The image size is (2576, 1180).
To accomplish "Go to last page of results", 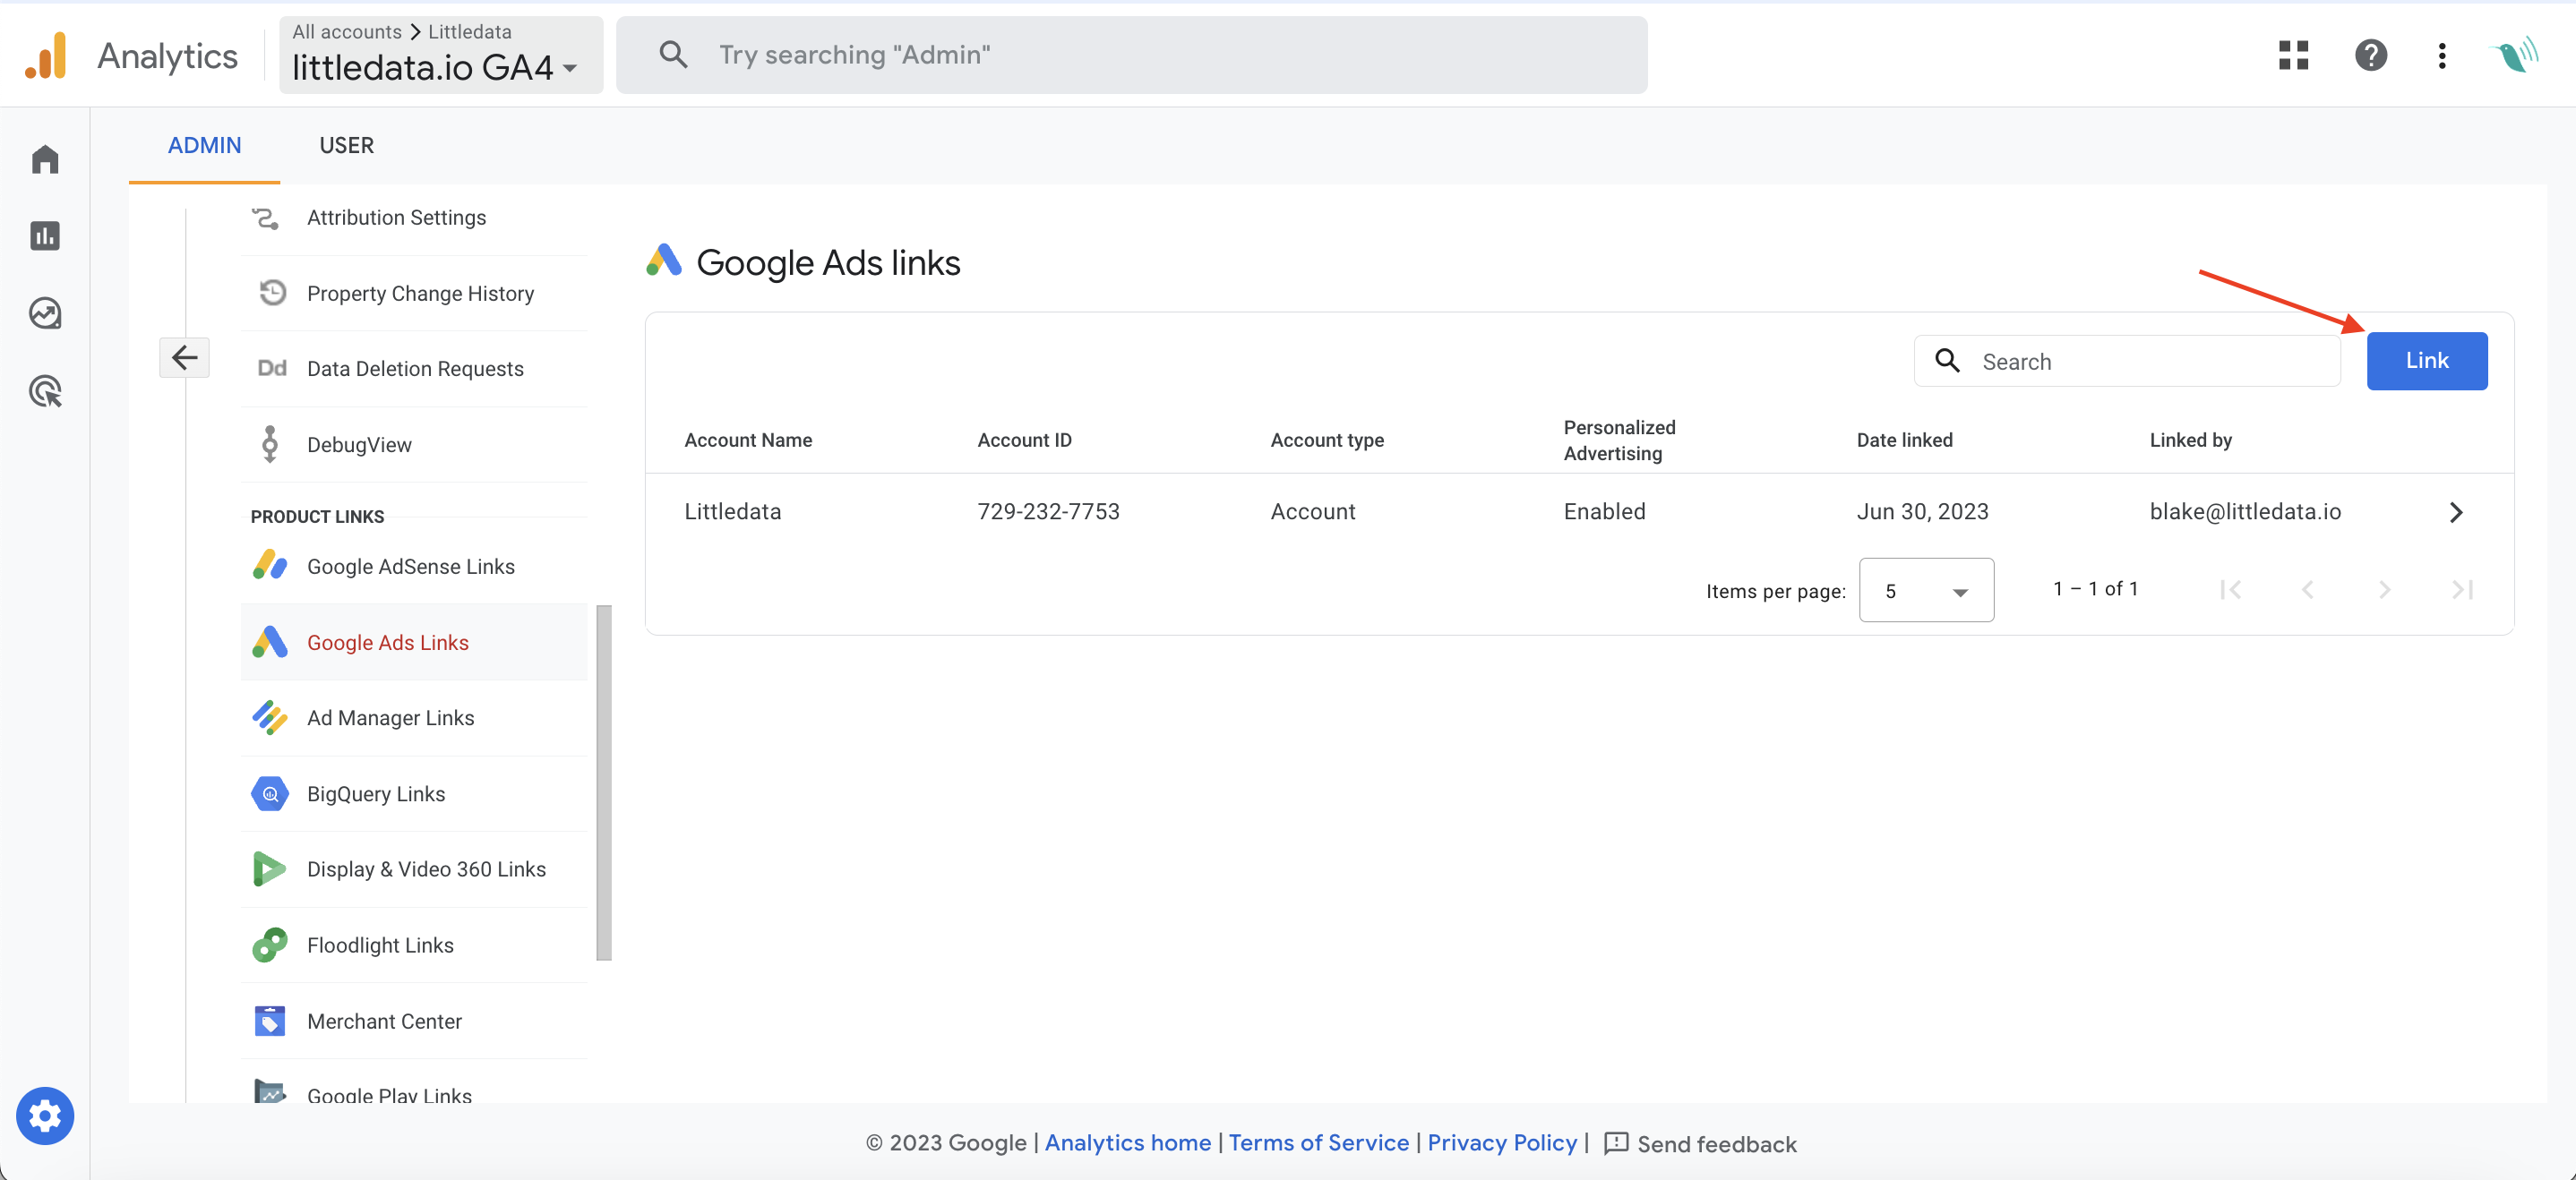I will tap(2462, 589).
